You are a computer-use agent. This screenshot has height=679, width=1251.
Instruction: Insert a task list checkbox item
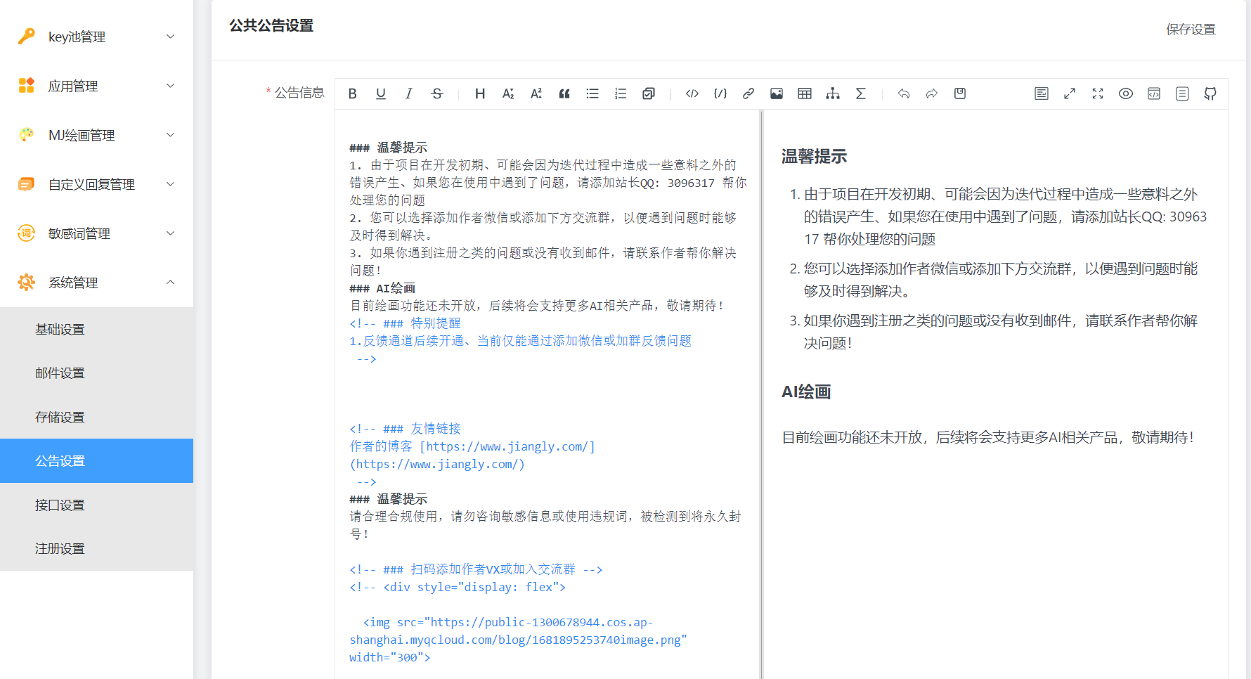[649, 93]
